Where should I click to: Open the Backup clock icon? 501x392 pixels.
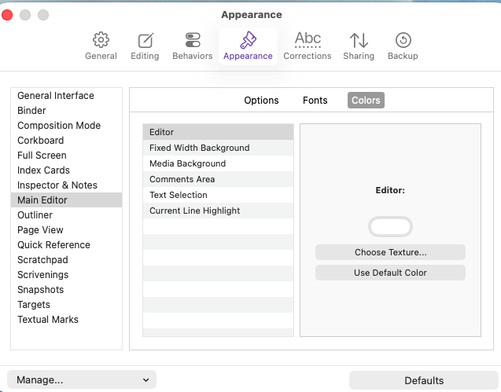click(x=403, y=40)
